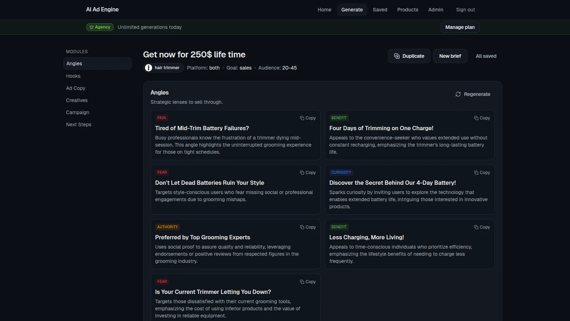Select the Generate nav tab
Screen dimensions: 570x321
coord(352,10)
